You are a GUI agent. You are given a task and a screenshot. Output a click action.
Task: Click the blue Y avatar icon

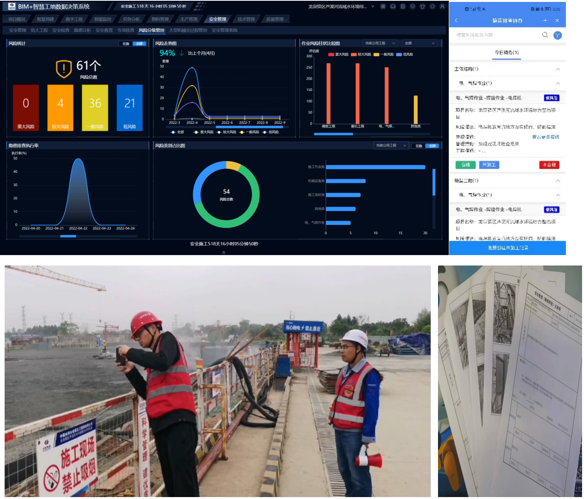[557, 35]
